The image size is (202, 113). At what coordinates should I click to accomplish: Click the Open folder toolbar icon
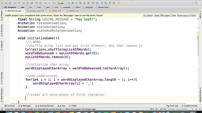(x=2, y=3)
